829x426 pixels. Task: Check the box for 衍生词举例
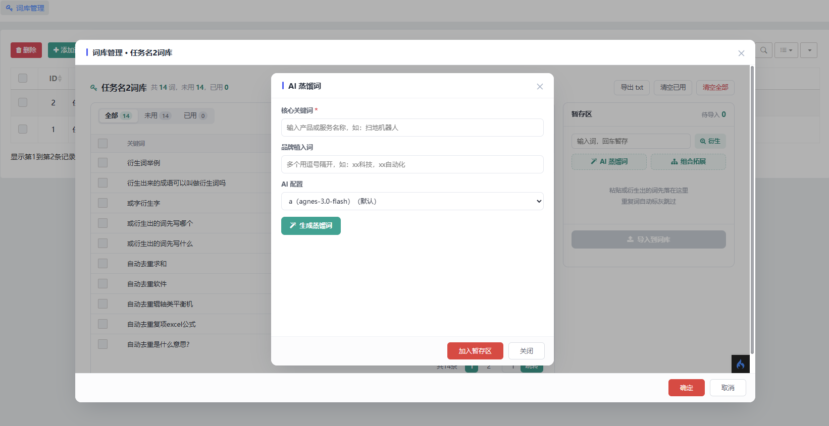(x=103, y=163)
